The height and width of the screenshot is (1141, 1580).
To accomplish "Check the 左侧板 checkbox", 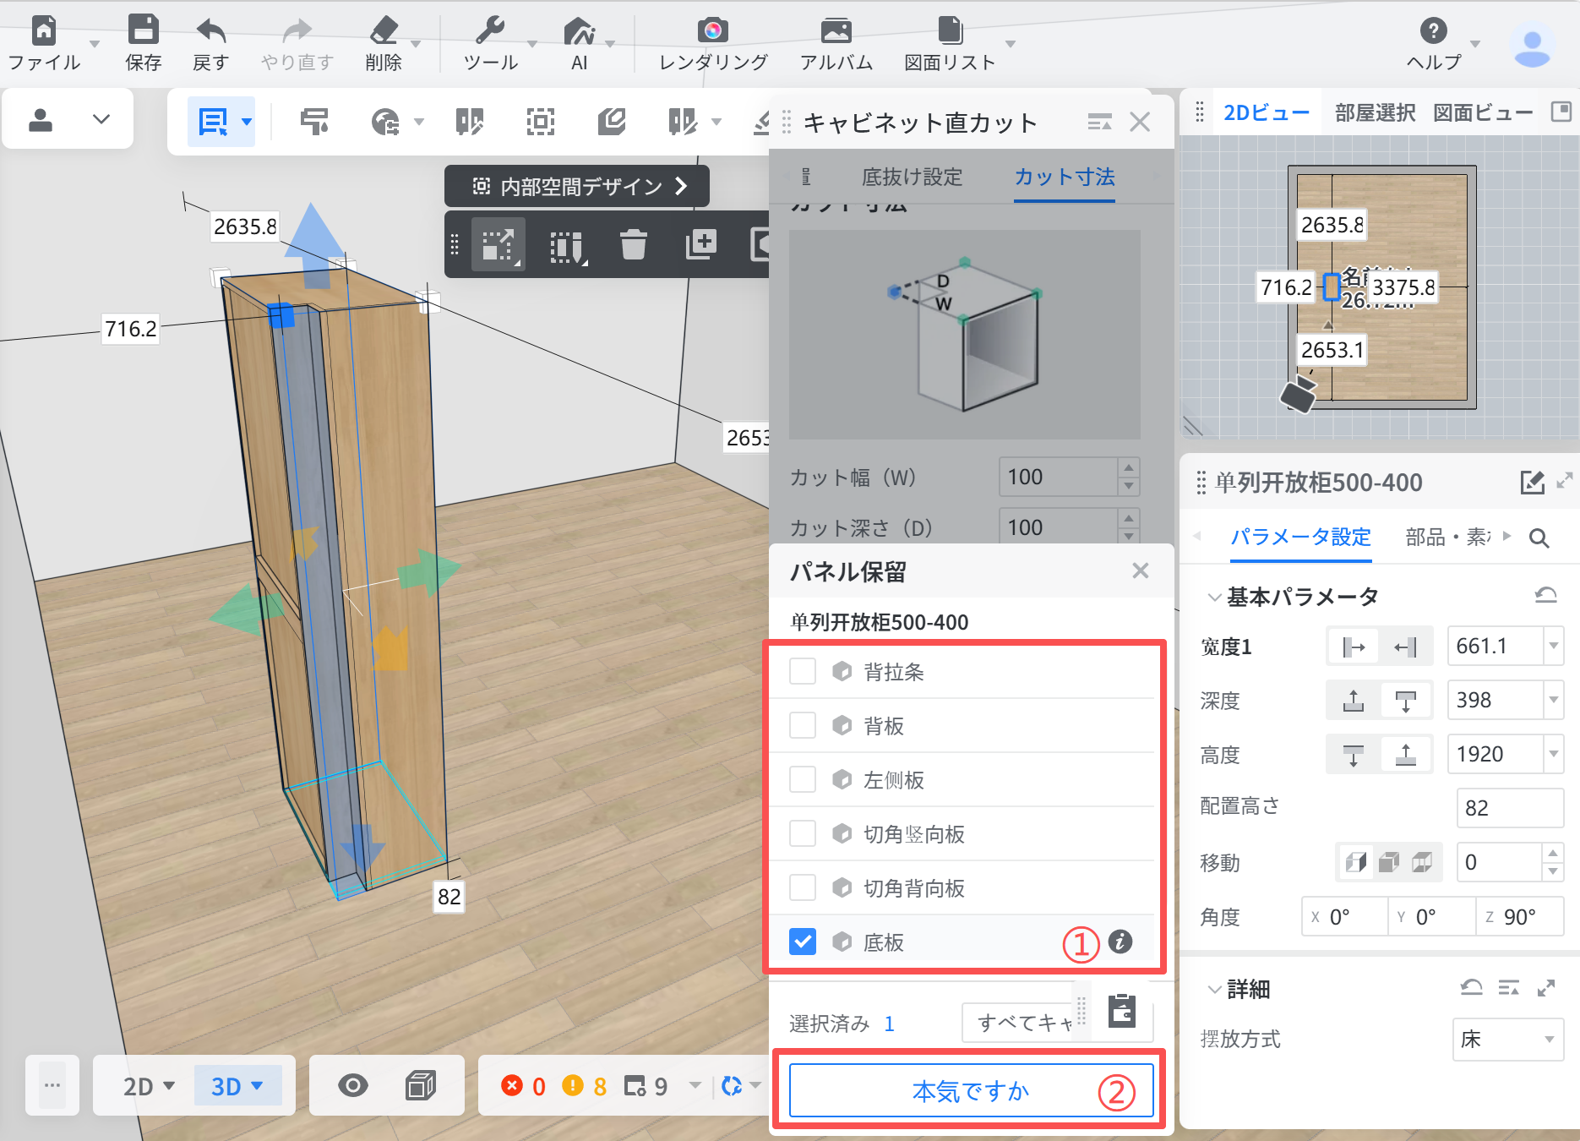I will coord(802,779).
